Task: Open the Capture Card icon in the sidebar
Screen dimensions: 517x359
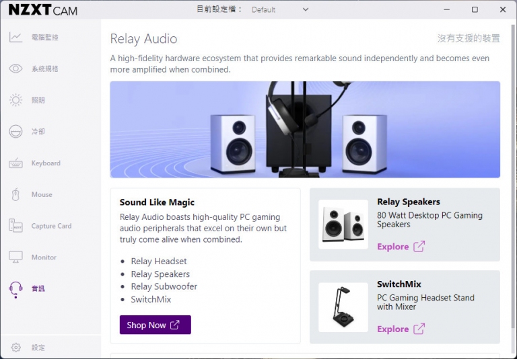Action: click(15, 226)
